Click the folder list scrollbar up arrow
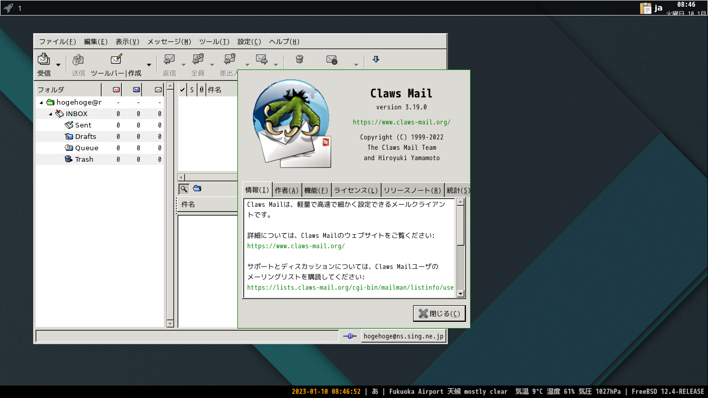This screenshot has width=708, height=398. (170, 86)
